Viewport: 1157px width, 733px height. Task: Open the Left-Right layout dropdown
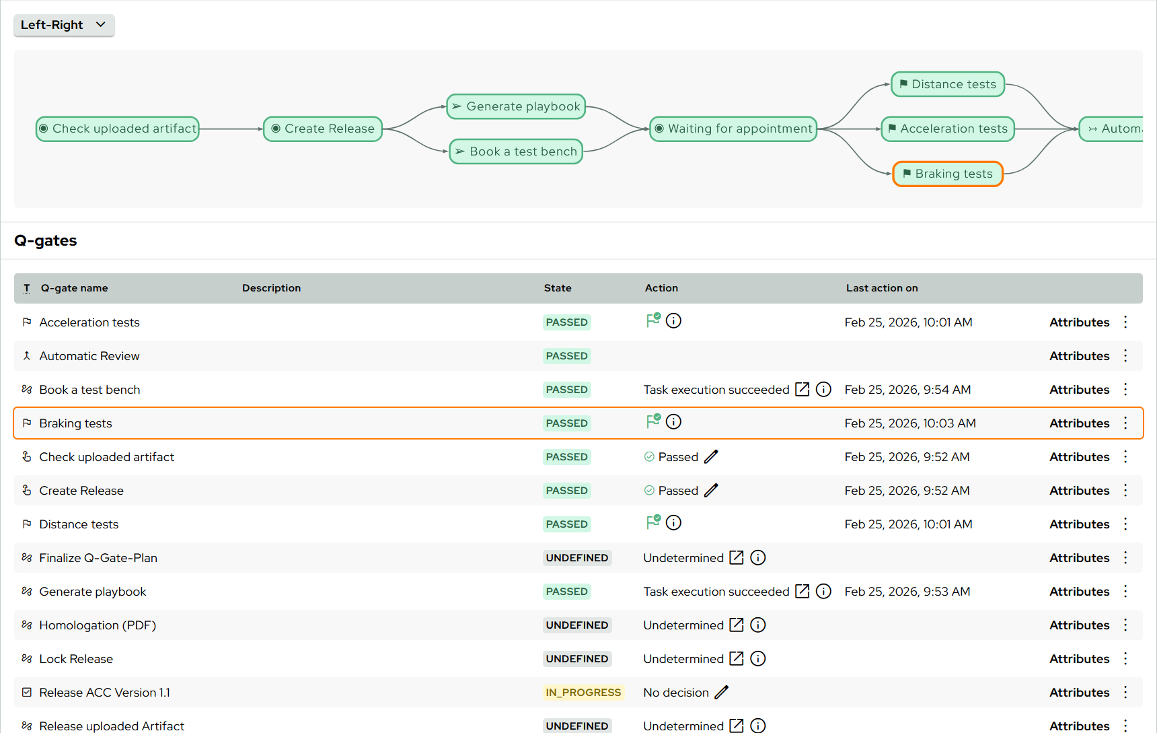pos(64,25)
